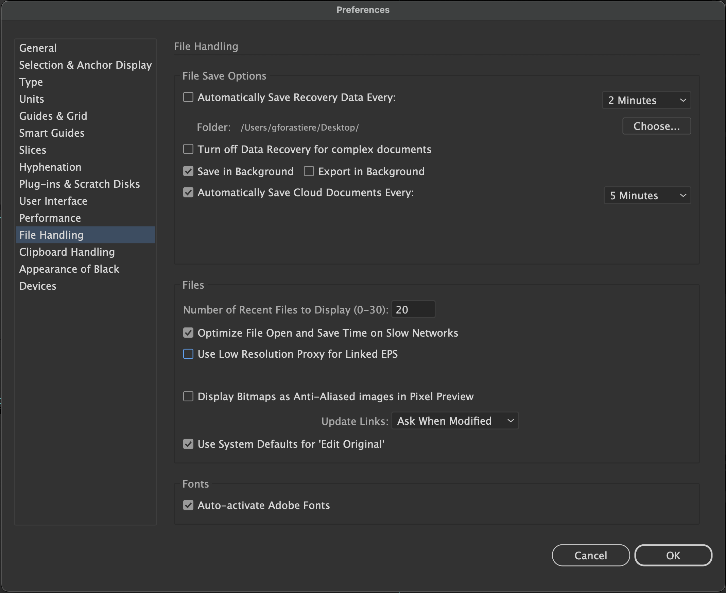The image size is (726, 593).
Task: Check Display Bitmaps as Anti-Aliased images
Action: coord(188,396)
